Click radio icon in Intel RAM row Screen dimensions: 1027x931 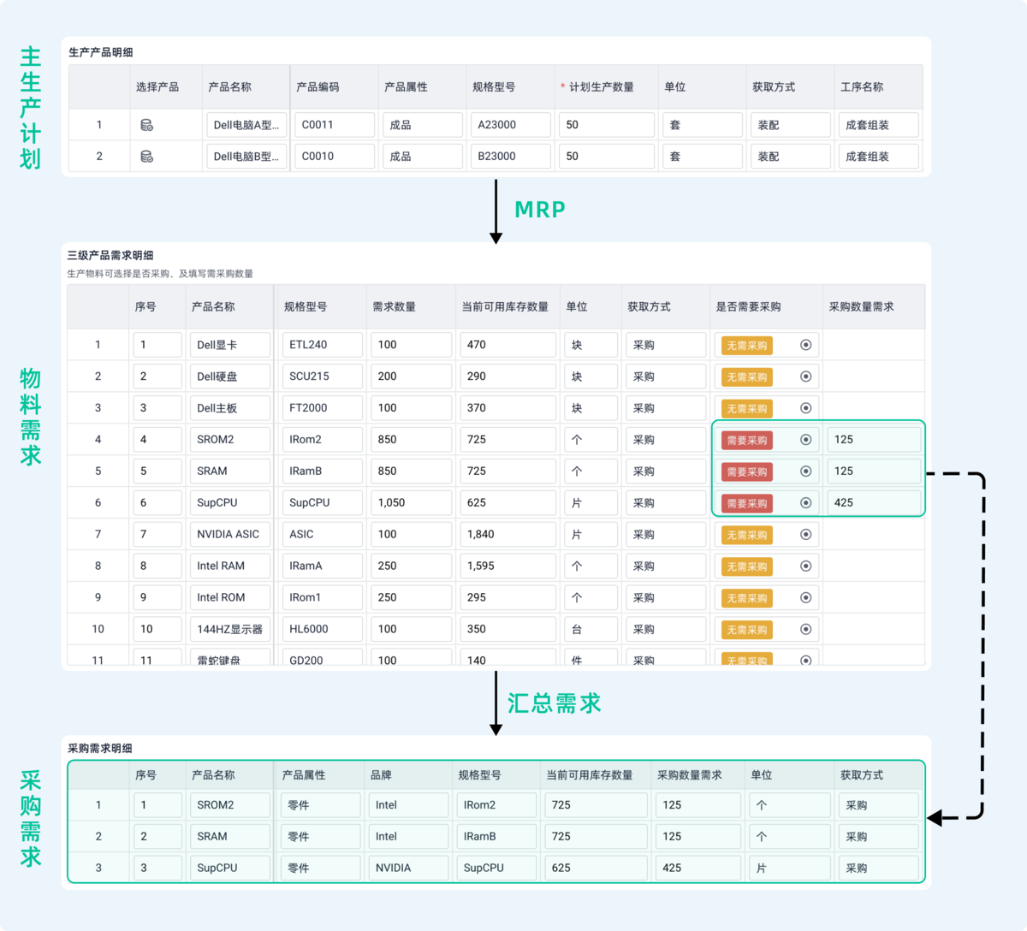coord(805,566)
